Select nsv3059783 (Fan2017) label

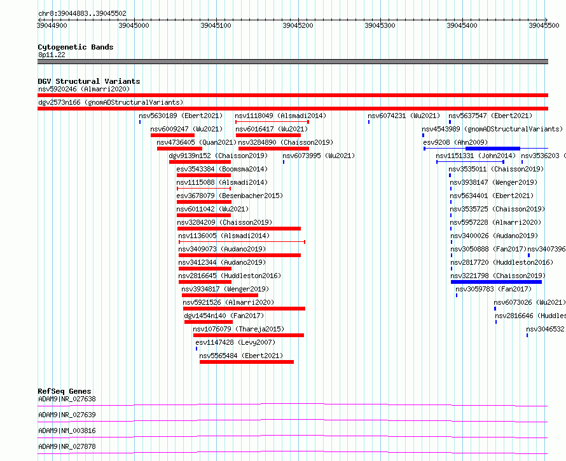[494, 289]
